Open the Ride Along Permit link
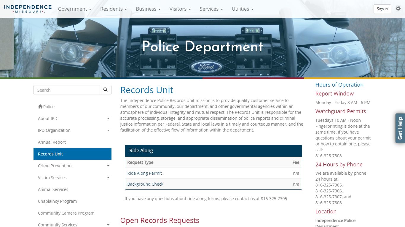 point(144,173)
